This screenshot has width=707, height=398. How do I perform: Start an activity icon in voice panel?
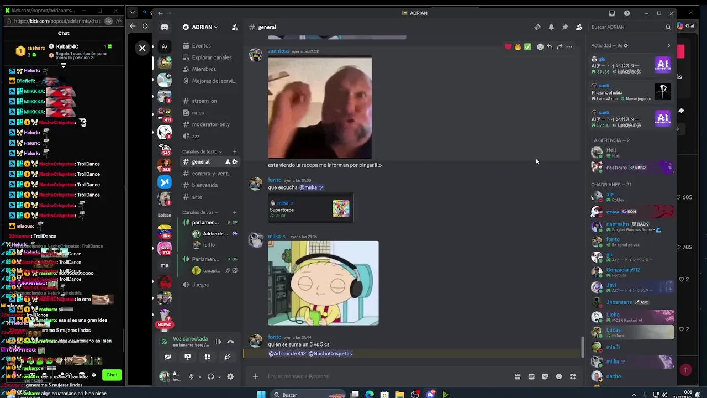coord(207,357)
